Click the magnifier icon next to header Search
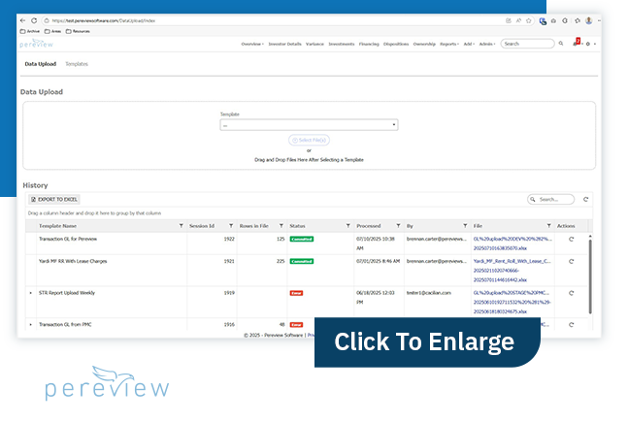The height and width of the screenshot is (422, 628). pyautogui.click(x=561, y=44)
